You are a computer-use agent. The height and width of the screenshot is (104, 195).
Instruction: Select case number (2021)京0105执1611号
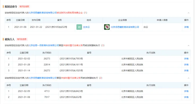(71, 64)
